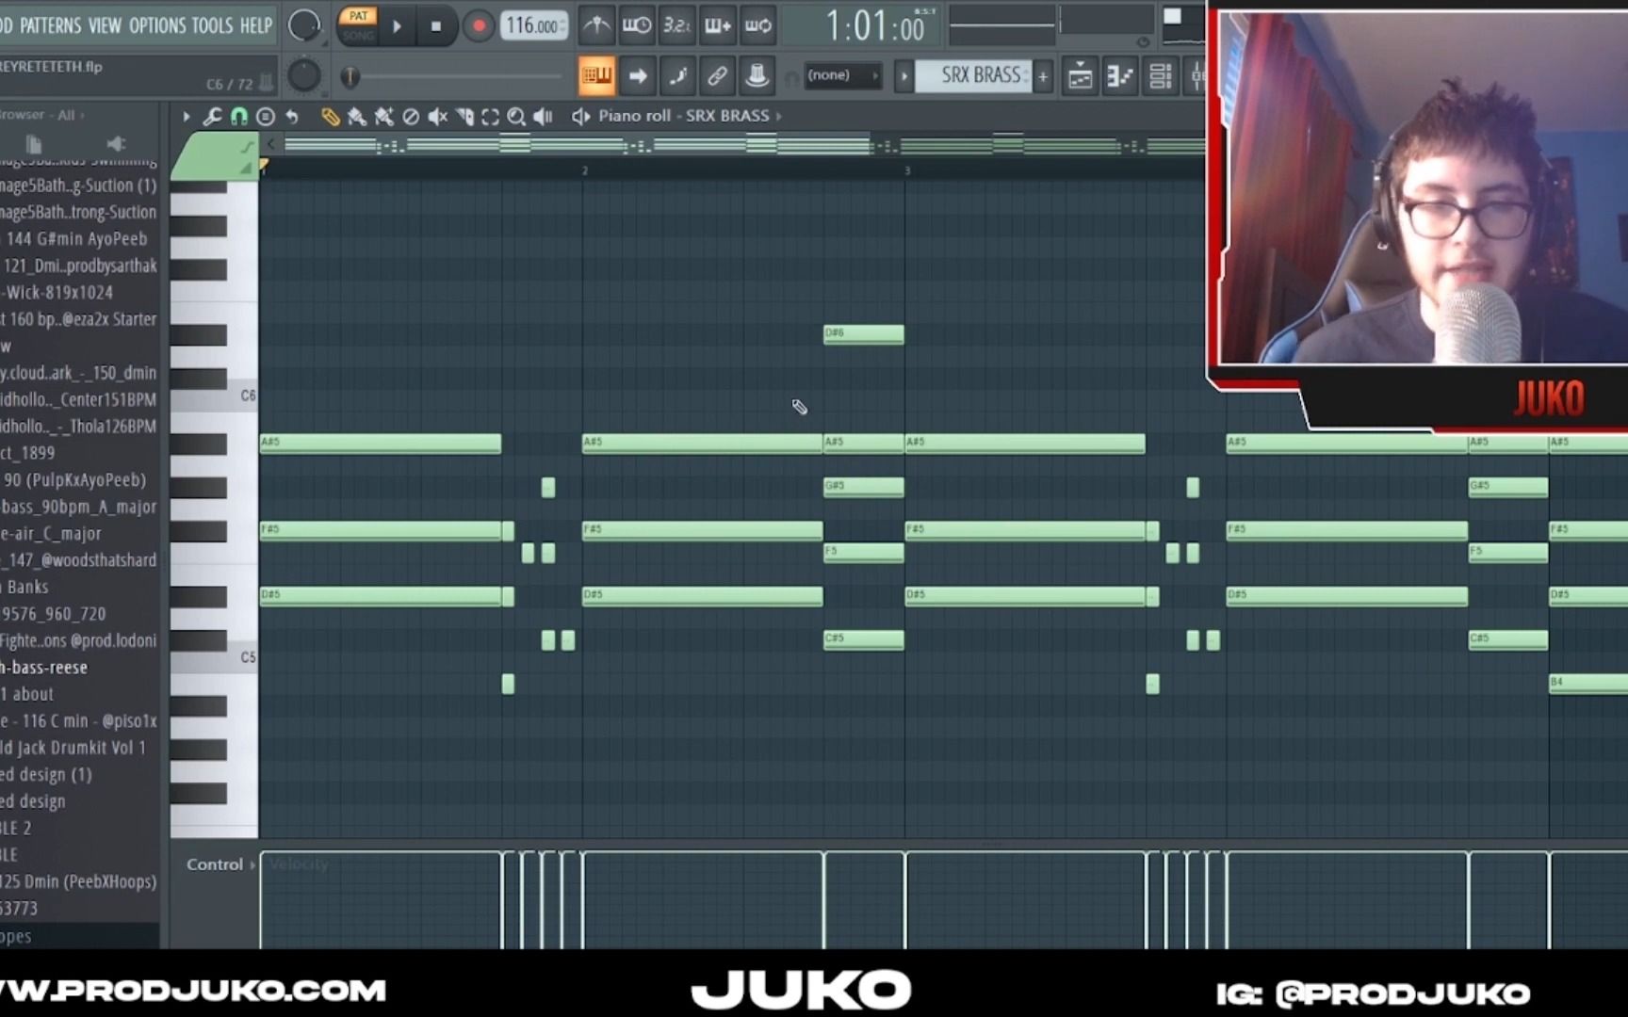The height and width of the screenshot is (1017, 1628).
Task: Select the Select marquee tool
Action: [490, 116]
